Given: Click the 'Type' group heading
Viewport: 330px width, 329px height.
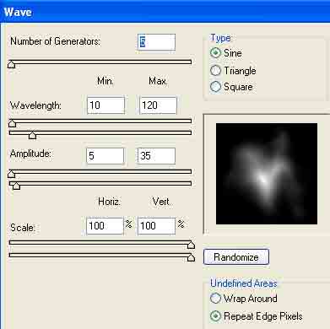Looking at the screenshot, I should 220,38.
